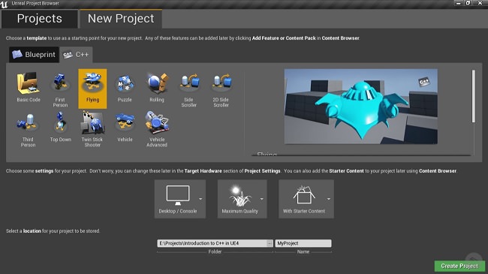
Task: Click the Create Project button
Action: pos(459,266)
